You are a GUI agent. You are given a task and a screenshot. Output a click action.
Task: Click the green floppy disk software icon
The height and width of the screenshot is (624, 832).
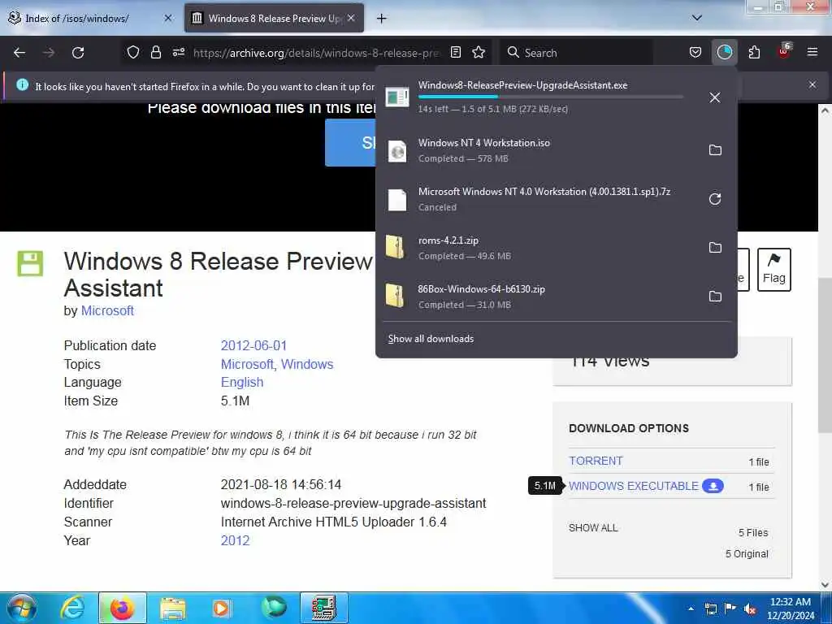point(30,263)
